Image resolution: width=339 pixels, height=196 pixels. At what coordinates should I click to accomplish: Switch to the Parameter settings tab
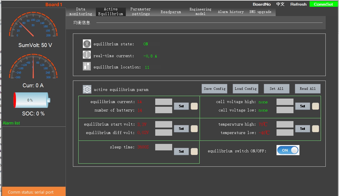(x=141, y=12)
